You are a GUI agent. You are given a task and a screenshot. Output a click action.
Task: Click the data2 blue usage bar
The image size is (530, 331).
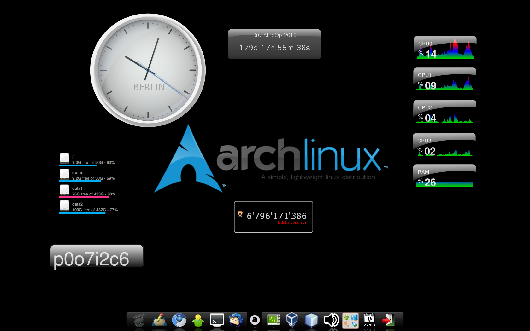82,213
